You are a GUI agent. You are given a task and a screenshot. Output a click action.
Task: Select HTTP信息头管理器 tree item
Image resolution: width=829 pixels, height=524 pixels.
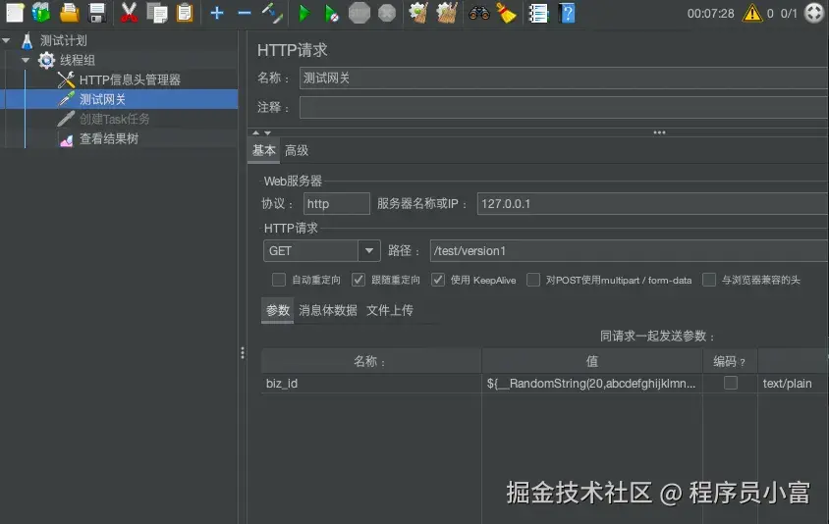(x=130, y=79)
